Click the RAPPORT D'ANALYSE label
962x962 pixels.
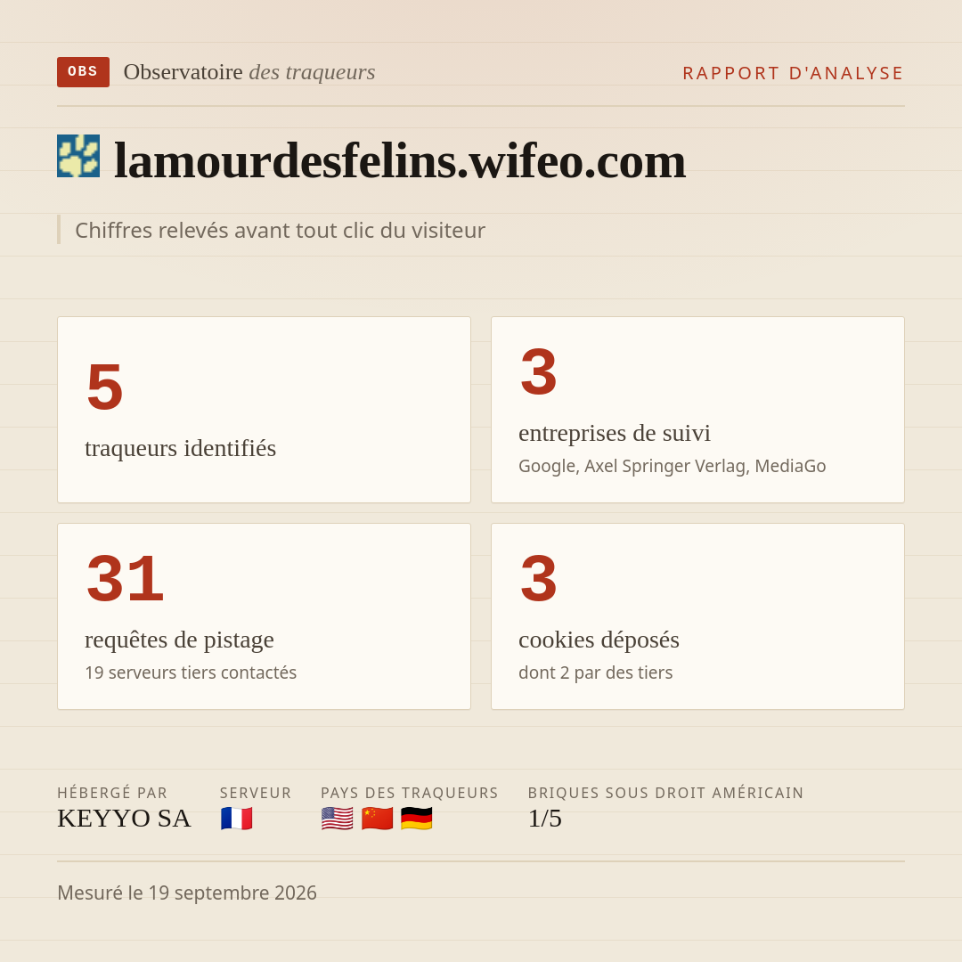(794, 73)
